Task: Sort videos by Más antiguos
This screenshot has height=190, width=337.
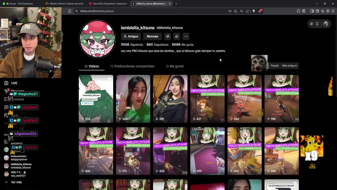Action: click(289, 66)
